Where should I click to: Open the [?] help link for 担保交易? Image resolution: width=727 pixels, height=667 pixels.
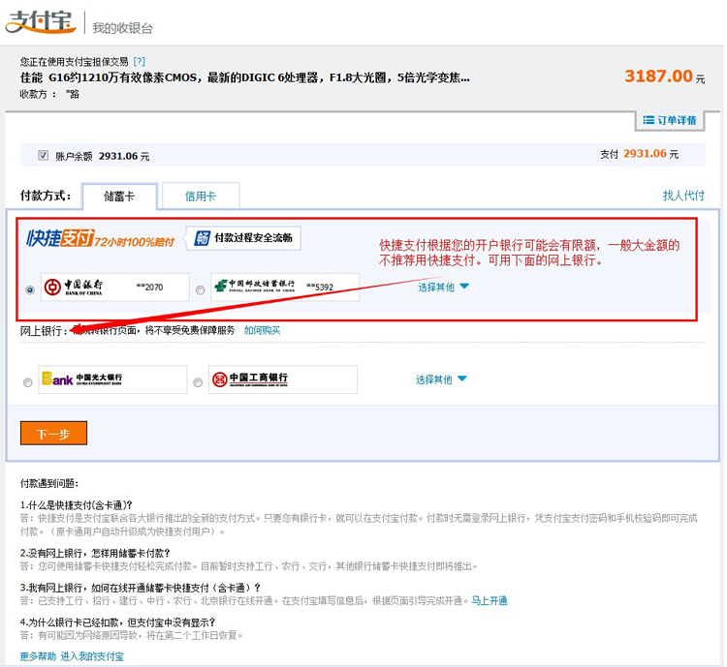139,61
